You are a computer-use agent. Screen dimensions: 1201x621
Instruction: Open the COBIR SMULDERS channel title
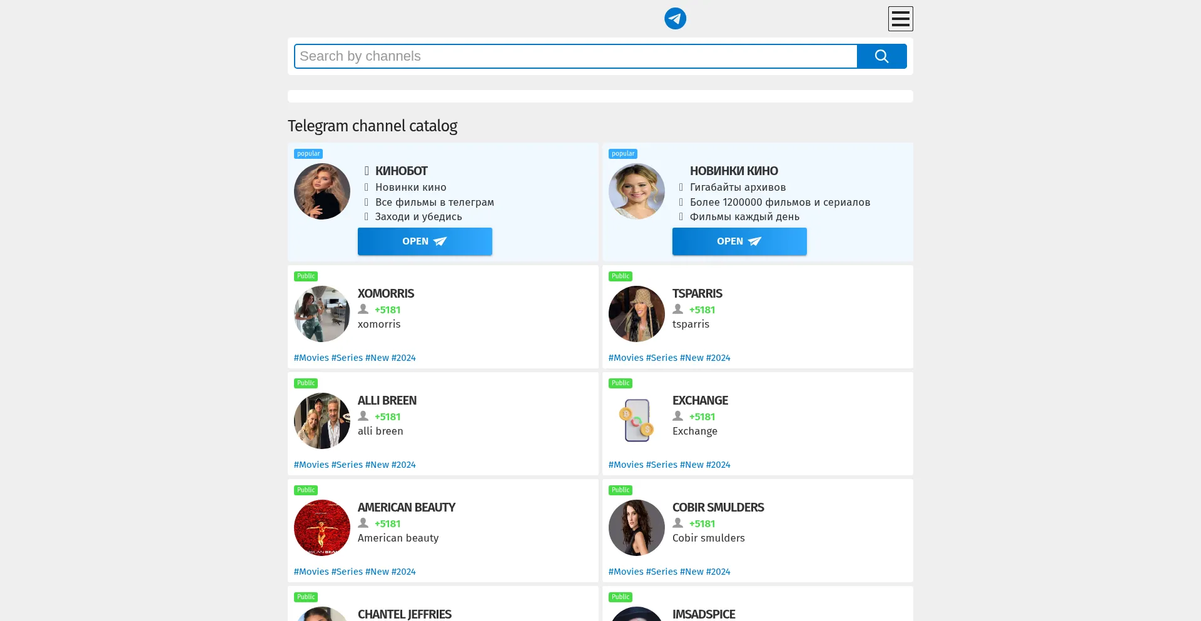point(718,507)
